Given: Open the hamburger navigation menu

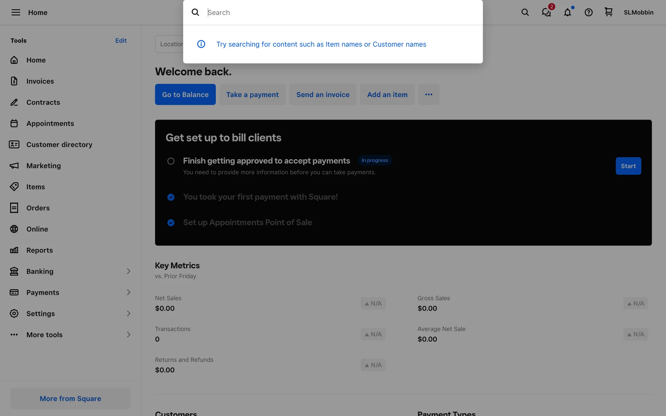Looking at the screenshot, I should [16, 12].
